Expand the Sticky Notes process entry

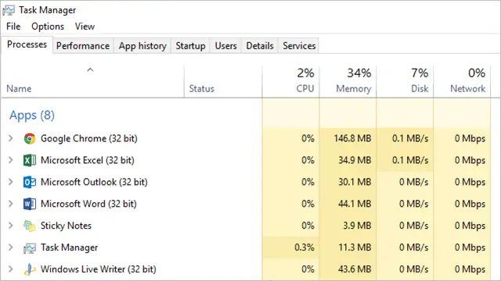[10, 226]
